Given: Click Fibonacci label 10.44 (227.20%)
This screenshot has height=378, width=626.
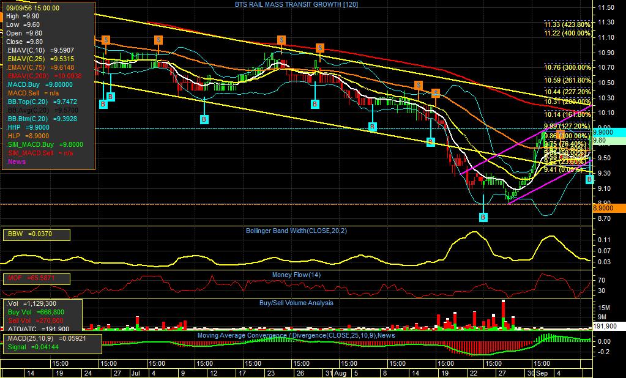Looking at the screenshot, I should pyautogui.click(x=568, y=92).
